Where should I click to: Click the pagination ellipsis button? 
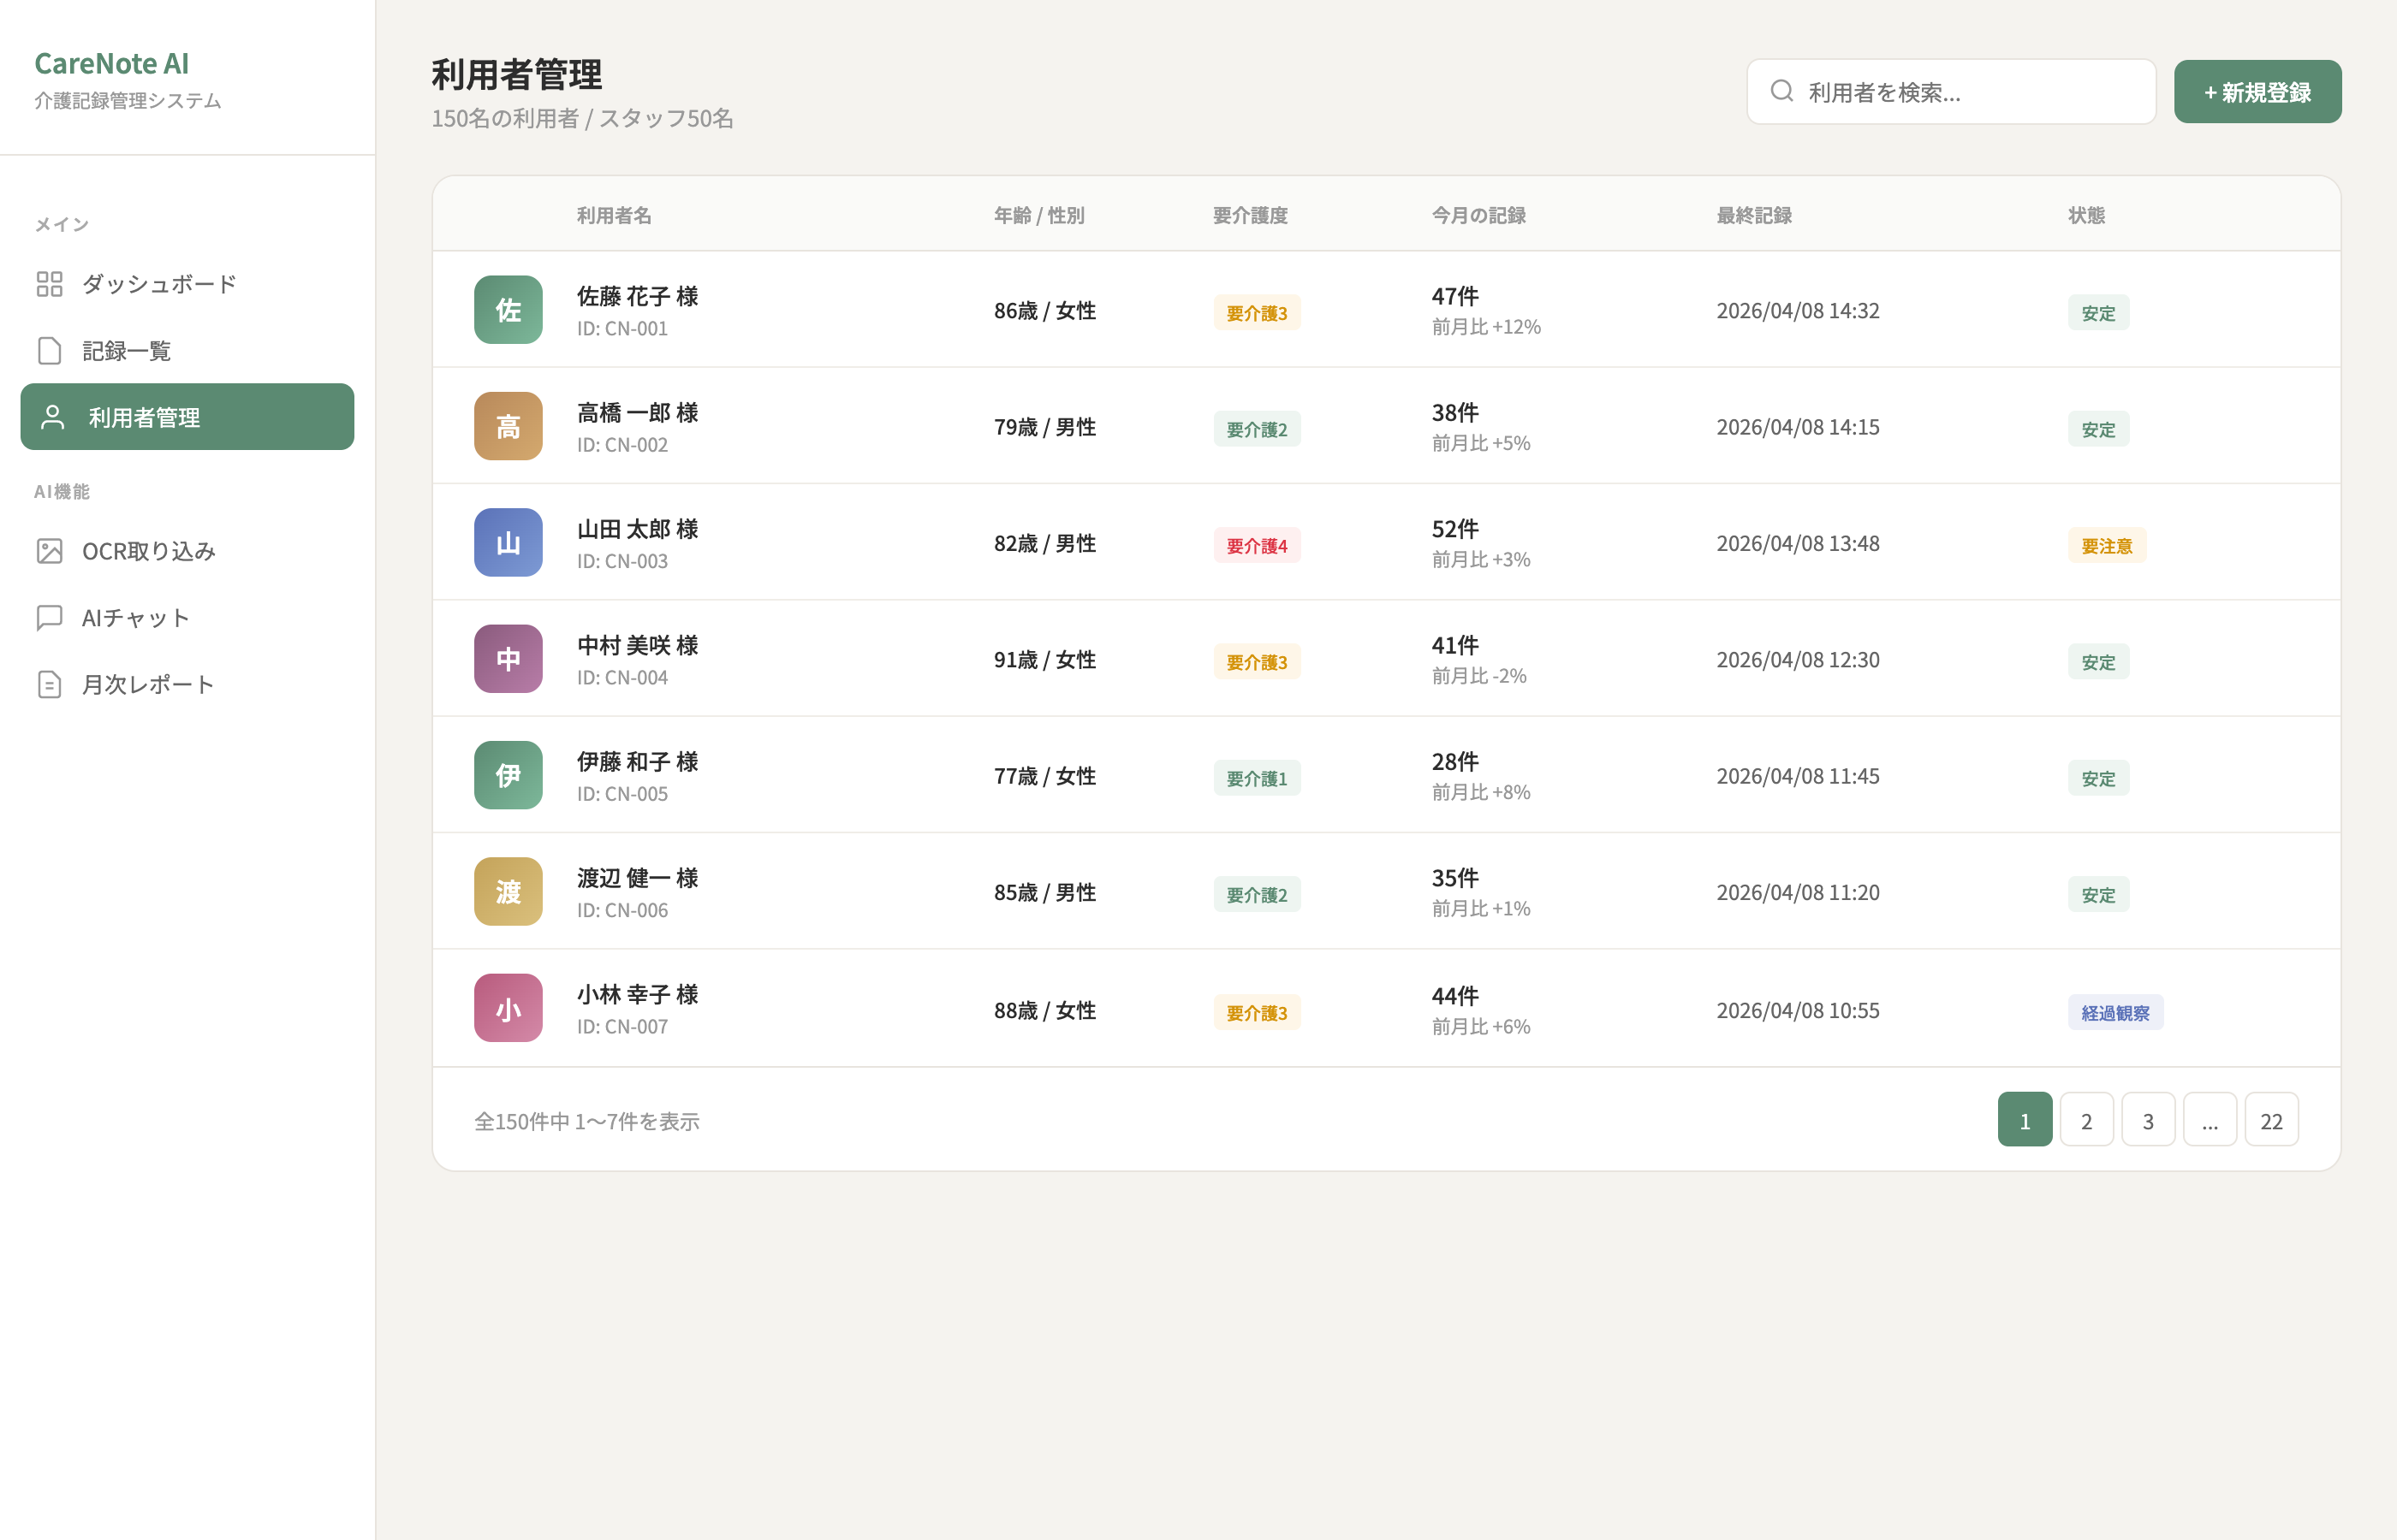[x=2210, y=1120]
